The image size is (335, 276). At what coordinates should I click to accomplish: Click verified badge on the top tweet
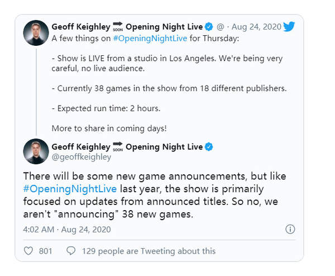pos(209,27)
